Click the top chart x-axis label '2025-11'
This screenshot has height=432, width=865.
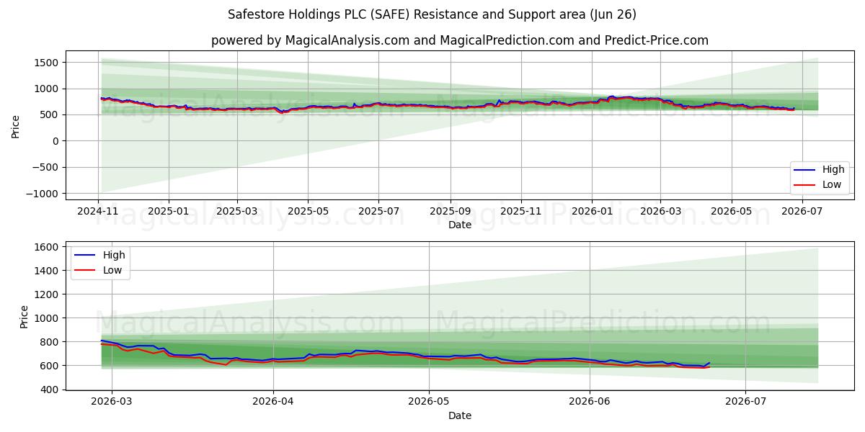click(520, 211)
